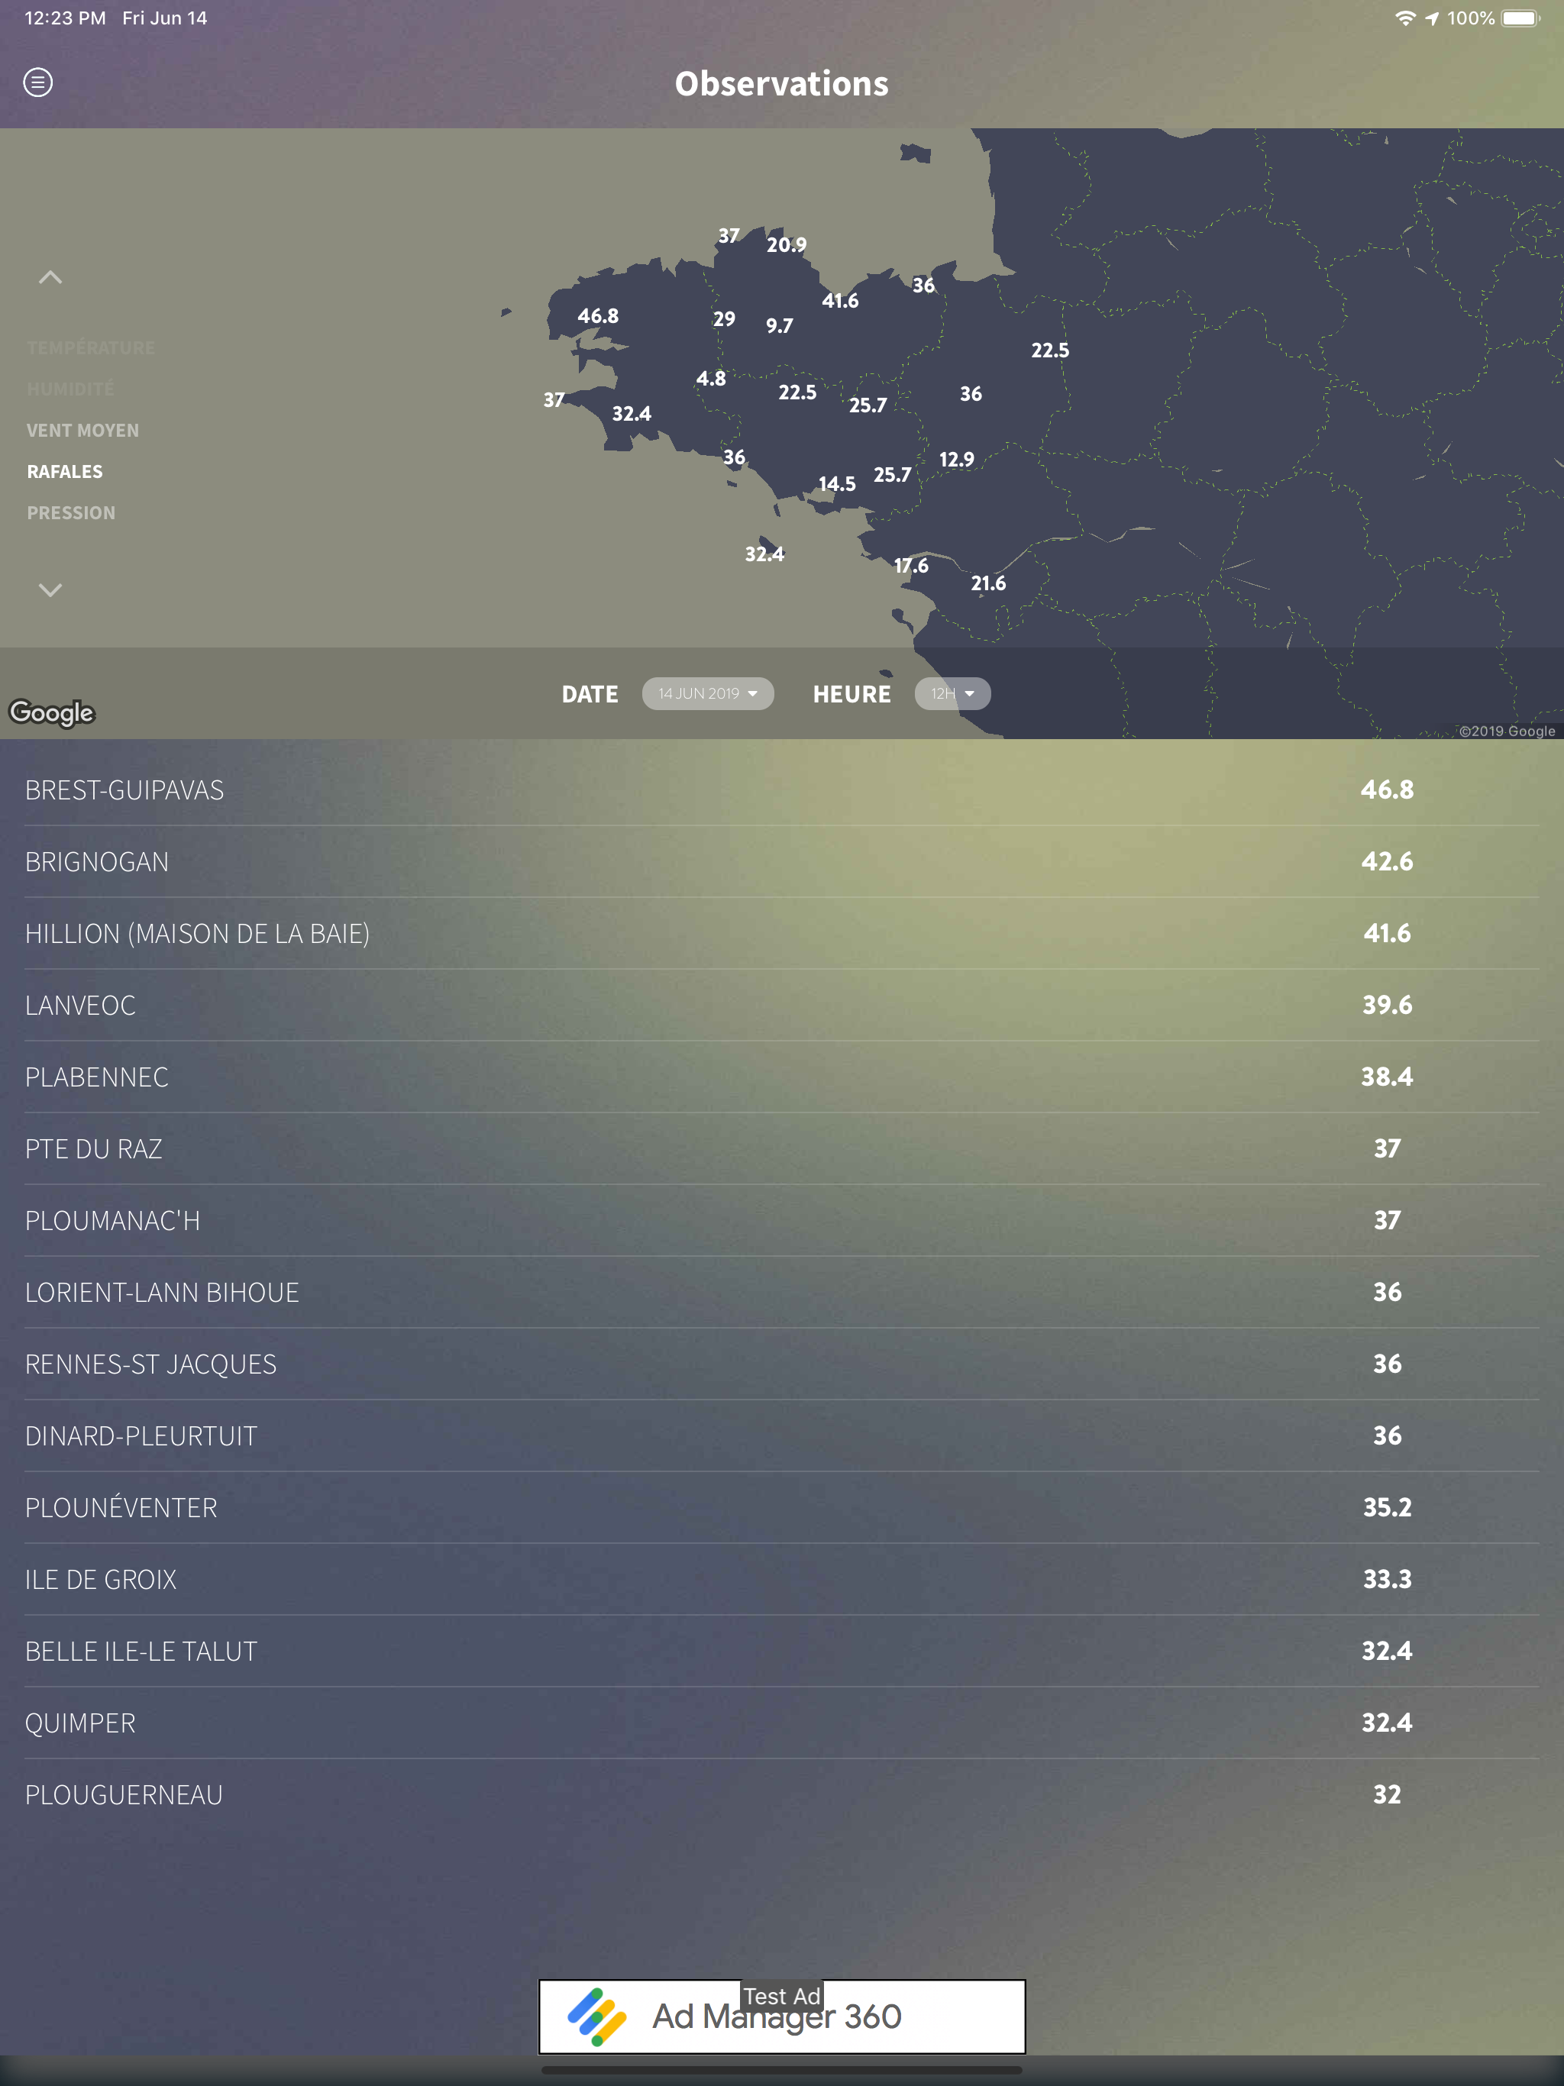Open the hamburger menu icon
The width and height of the screenshot is (1564, 2086).
(37, 83)
